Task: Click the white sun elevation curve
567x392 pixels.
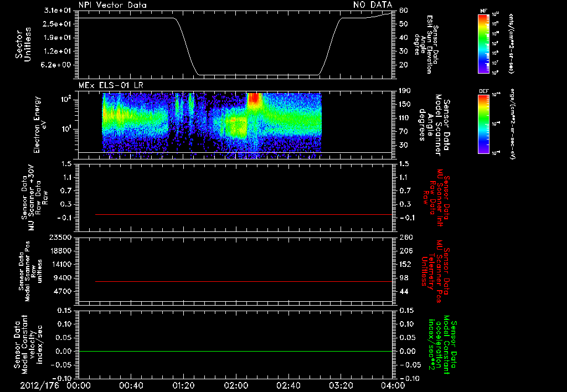Action: (x=235, y=75)
